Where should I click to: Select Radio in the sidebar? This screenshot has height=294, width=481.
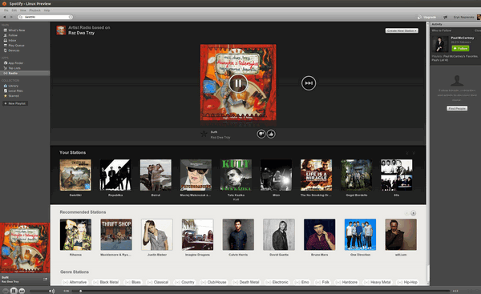coord(25,73)
